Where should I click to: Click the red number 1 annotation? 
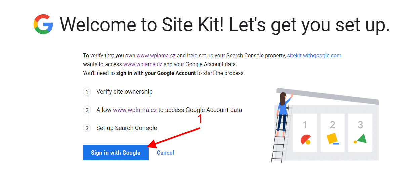(200, 119)
